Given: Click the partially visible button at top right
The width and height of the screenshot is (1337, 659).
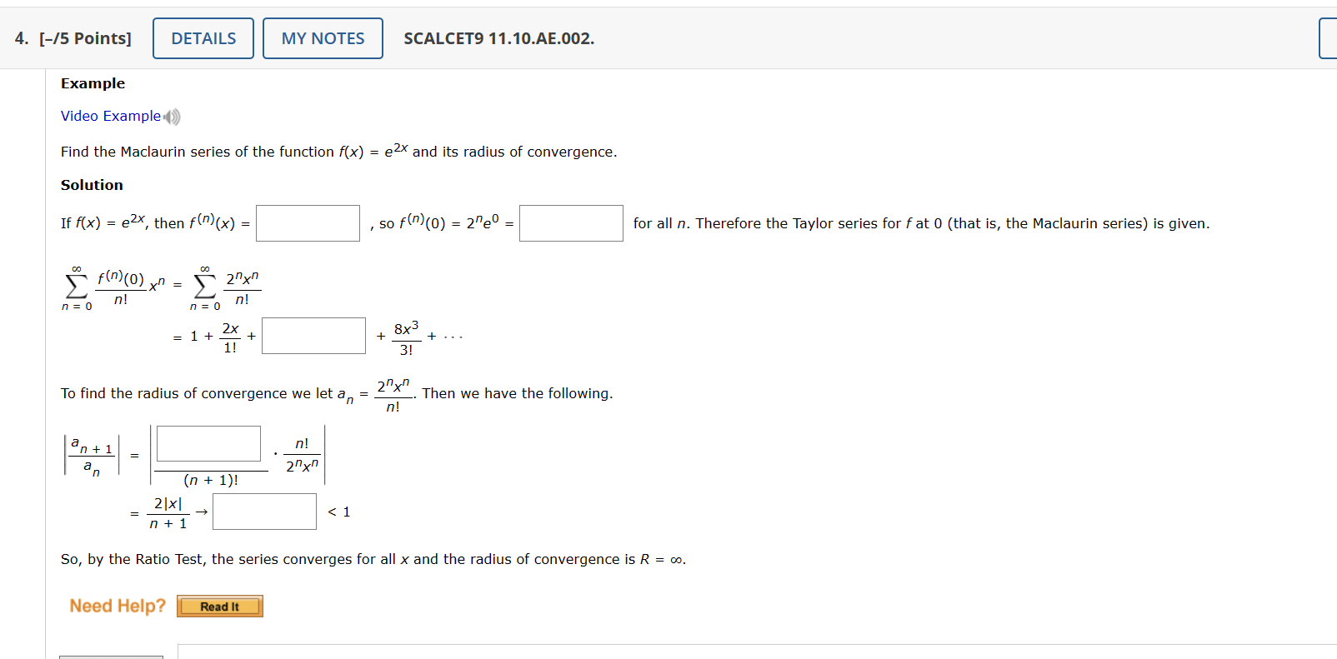Looking at the screenshot, I should tap(1329, 37).
